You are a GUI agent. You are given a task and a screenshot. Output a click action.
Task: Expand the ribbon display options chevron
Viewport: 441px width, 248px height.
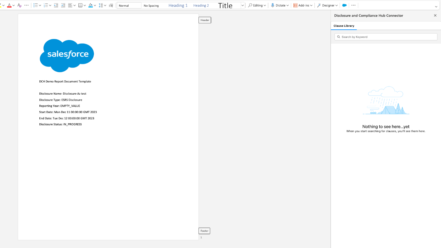[x=436, y=6]
